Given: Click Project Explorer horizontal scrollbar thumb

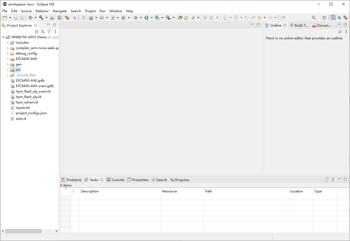Looking at the screenshot, I should point(23,231).
